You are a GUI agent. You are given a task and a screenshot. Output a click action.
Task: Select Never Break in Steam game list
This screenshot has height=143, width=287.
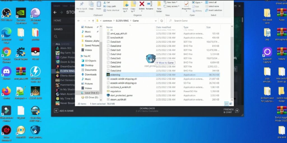point(65,103)
